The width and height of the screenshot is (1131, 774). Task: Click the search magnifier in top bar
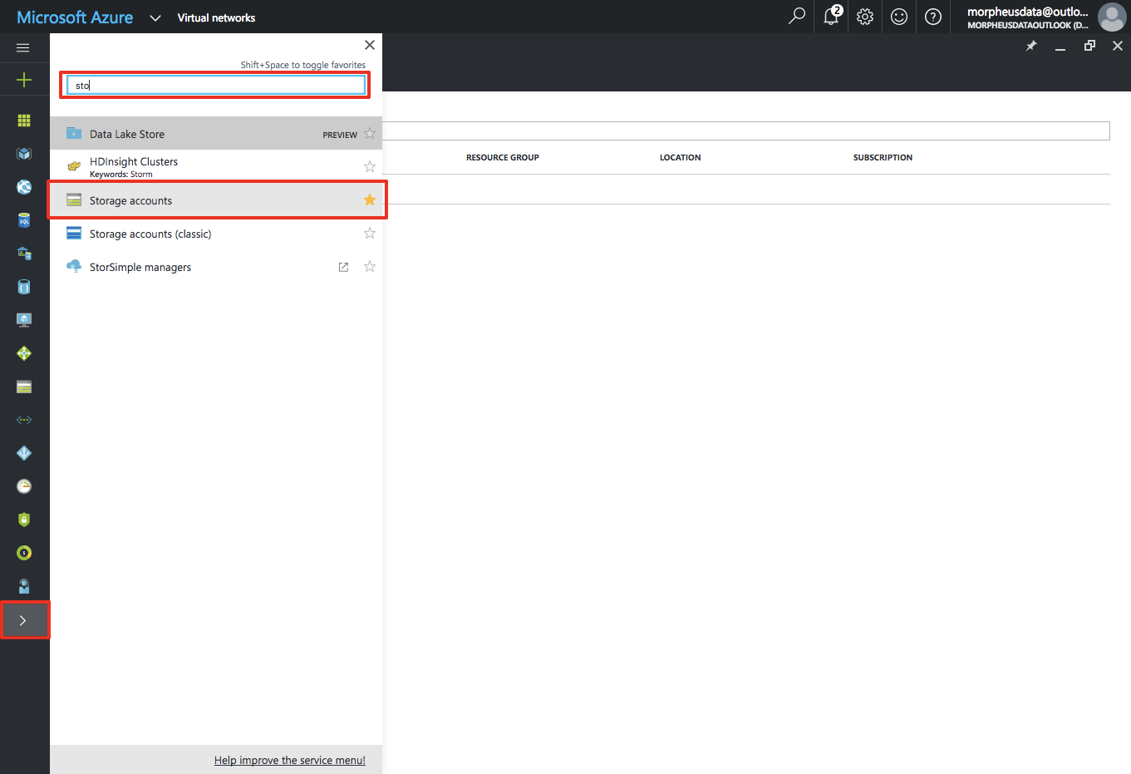click(x=797, y=17)
